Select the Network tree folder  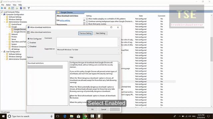(x=14, y=34)
